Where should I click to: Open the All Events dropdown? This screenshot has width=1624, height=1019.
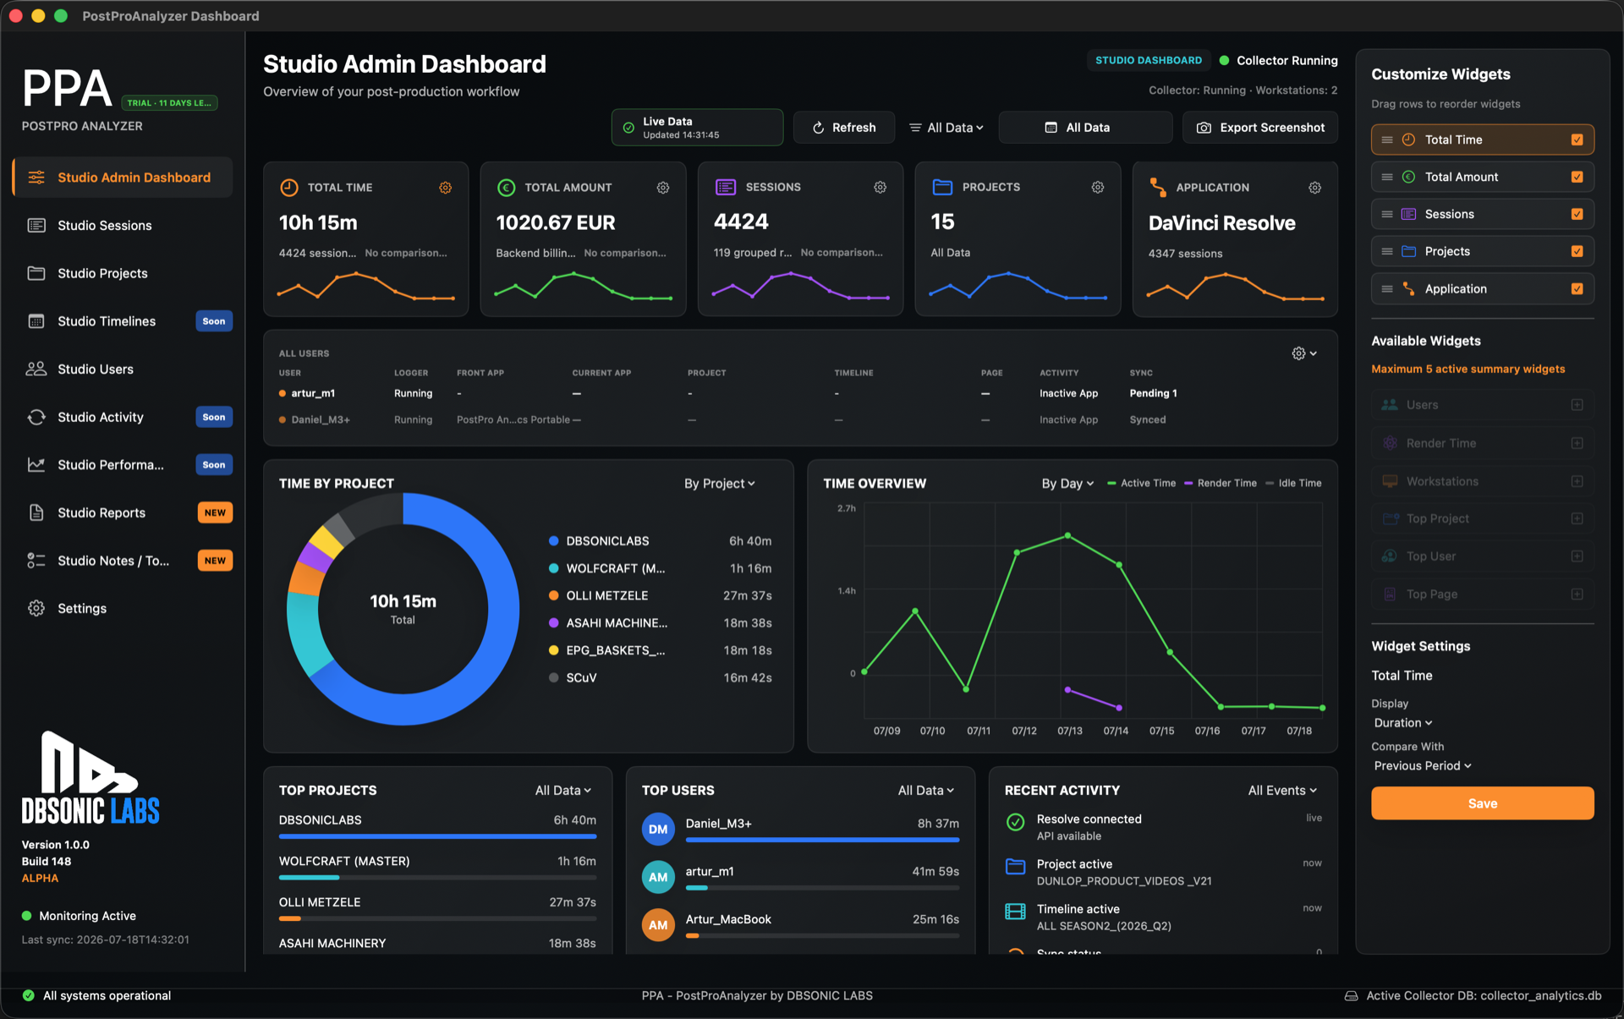tap(1282, 790)
